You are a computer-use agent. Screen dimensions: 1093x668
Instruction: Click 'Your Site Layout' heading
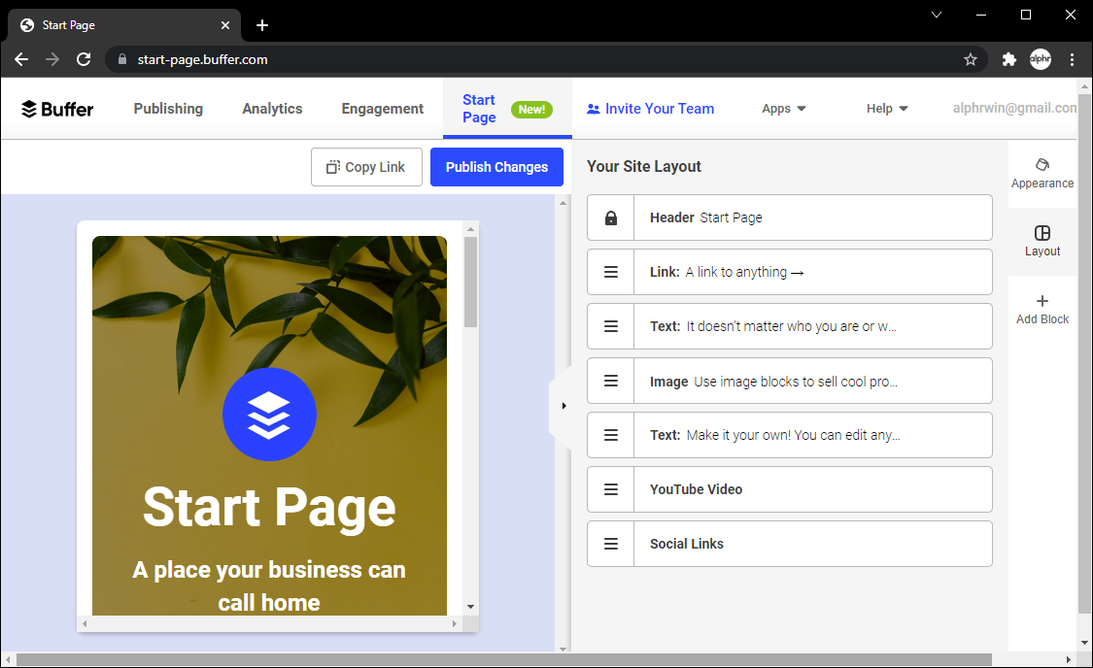coord(643,166)
